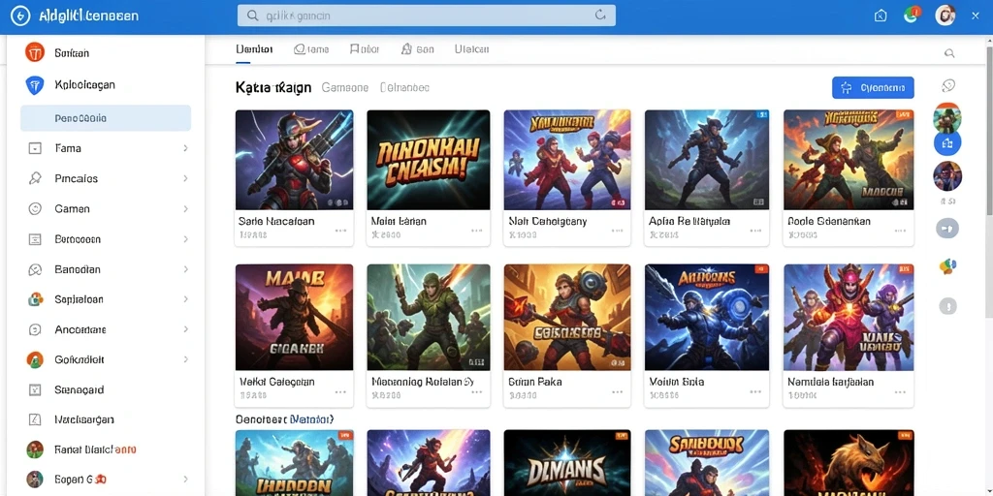Open notifications icon with red badge
This screenshot has width=993, height=496.
coord(912,15)
